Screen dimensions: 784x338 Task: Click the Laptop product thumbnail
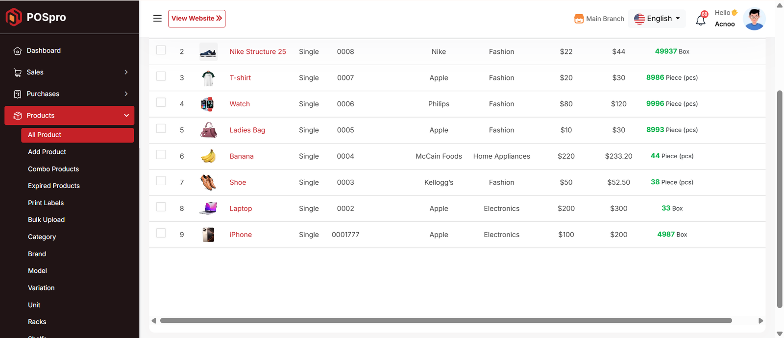(208, 208)
